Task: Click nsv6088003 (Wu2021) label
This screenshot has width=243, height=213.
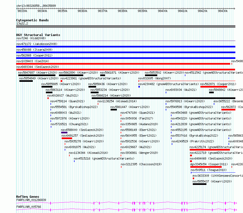Action: (x=66, y=113)
